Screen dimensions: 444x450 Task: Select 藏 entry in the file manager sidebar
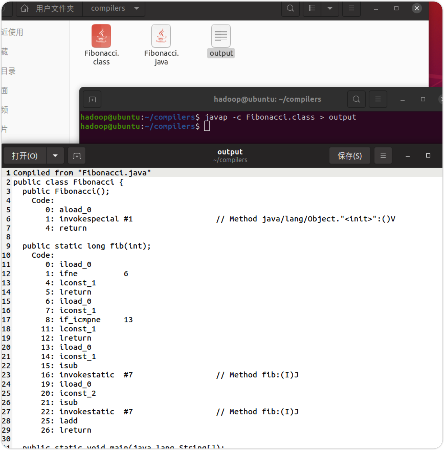[x=5, y=52]
